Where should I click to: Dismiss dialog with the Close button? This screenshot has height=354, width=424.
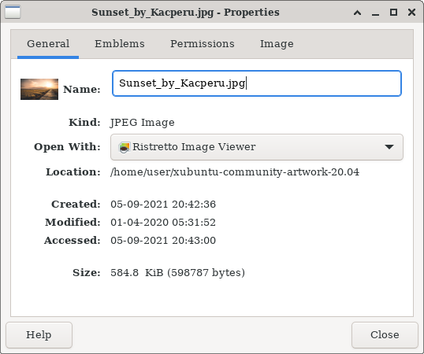click(x=385, y=335)
